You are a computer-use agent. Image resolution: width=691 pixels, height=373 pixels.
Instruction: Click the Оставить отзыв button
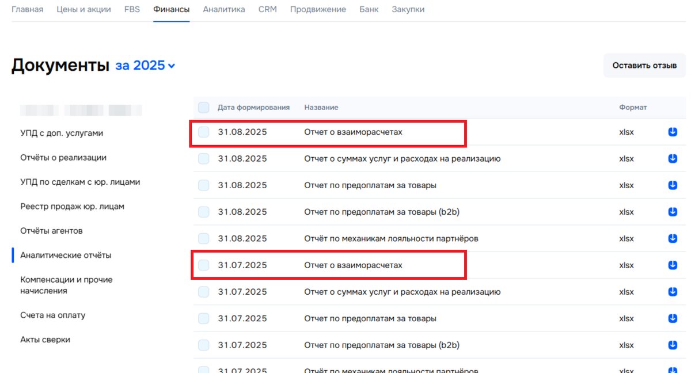644,66
